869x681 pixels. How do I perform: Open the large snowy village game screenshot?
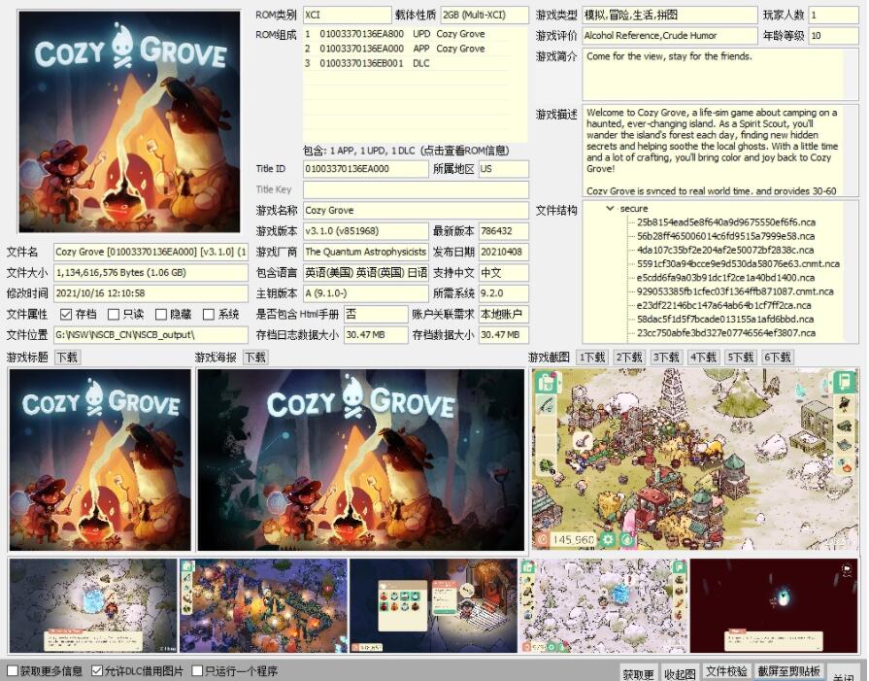(x=695, y=460)
